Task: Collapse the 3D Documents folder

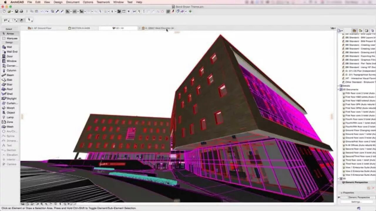Action: pyautogui.click(x=339, y=89)
